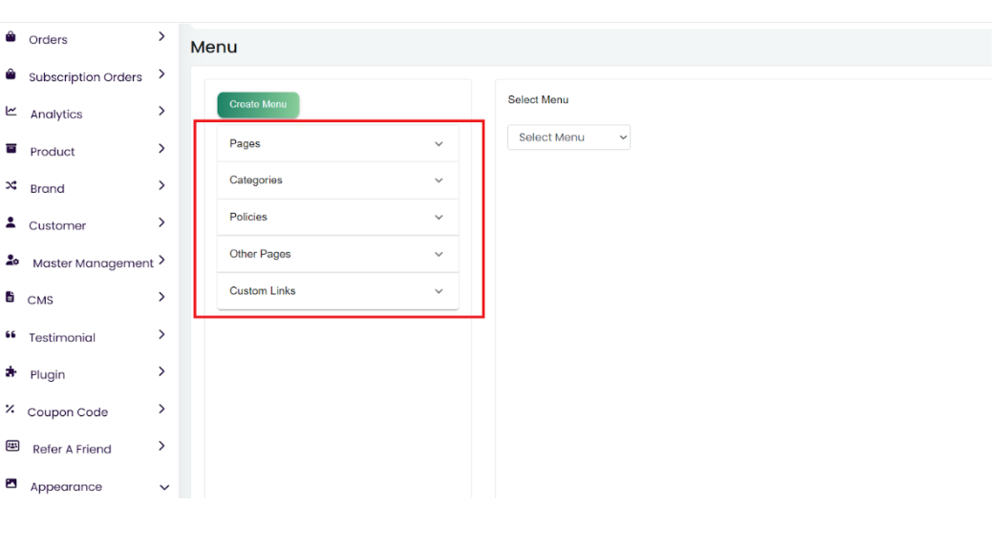Click the CMS document icon

tap(11, 299)
